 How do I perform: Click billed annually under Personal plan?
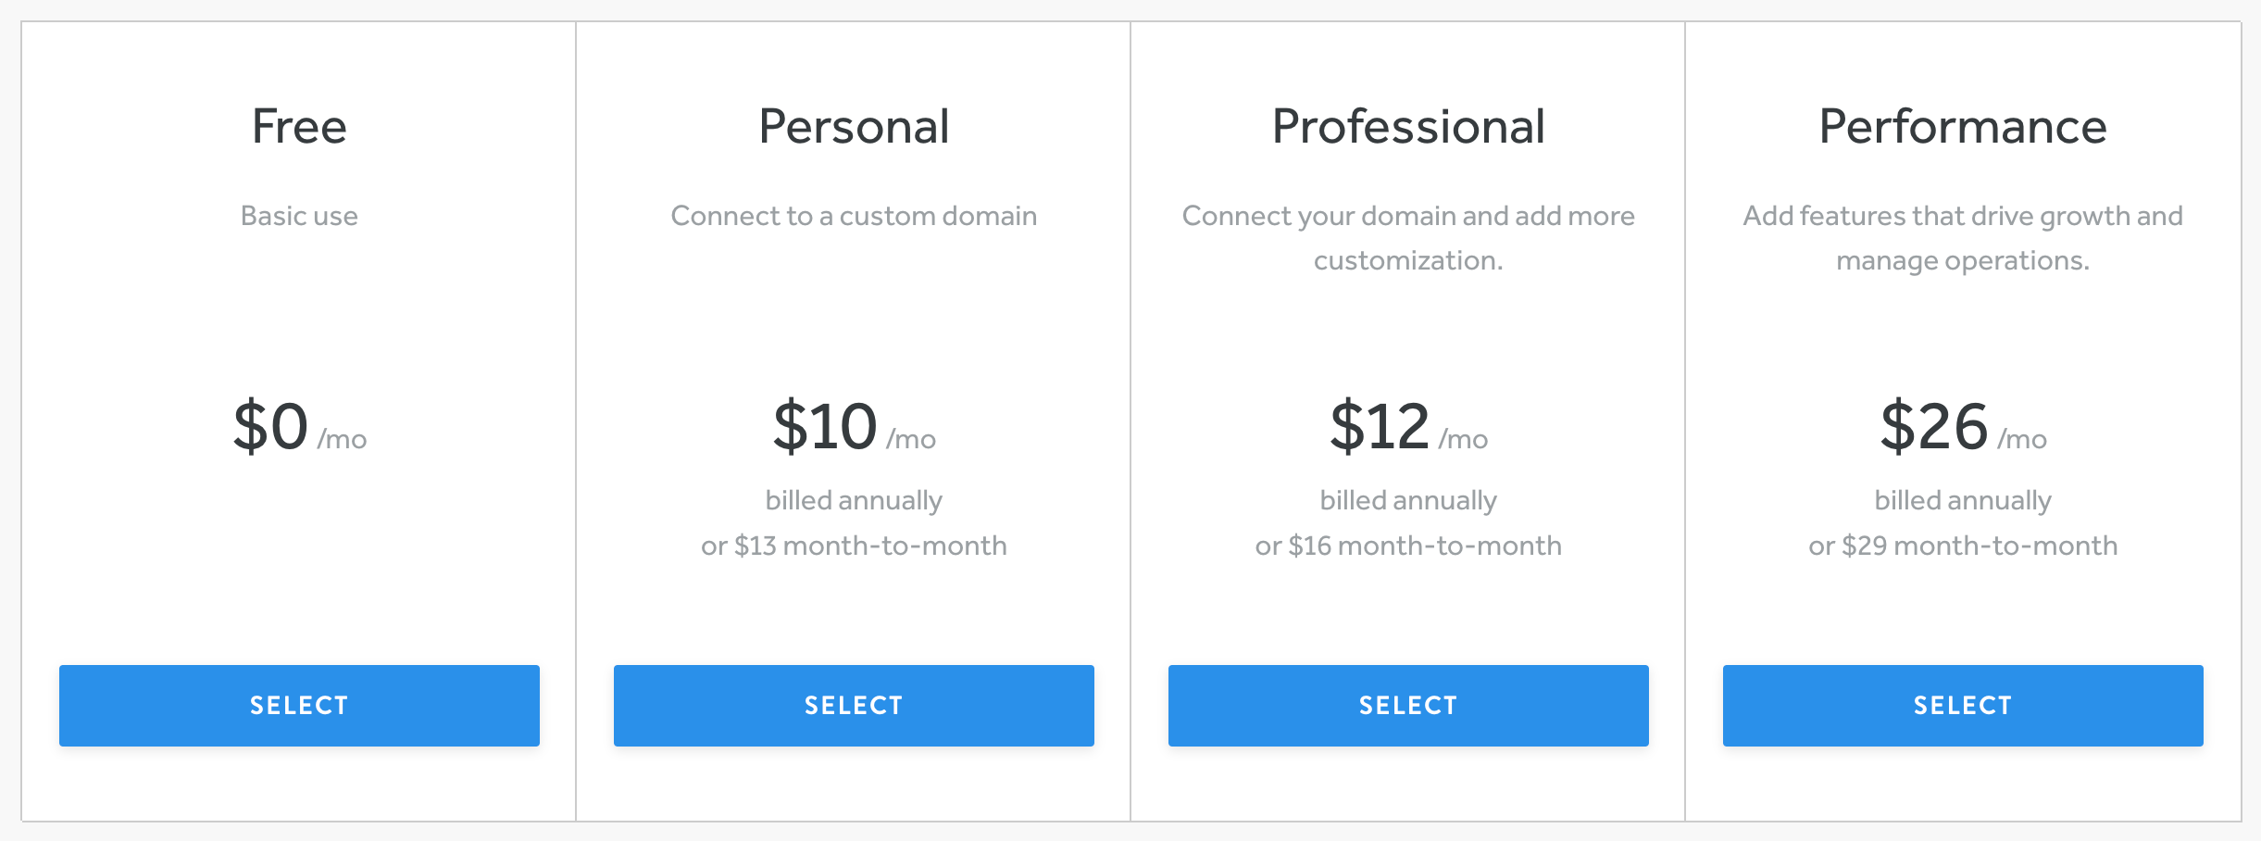tap(853, 499)
